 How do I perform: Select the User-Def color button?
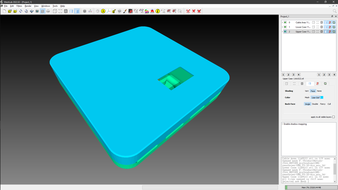point(315,97)
